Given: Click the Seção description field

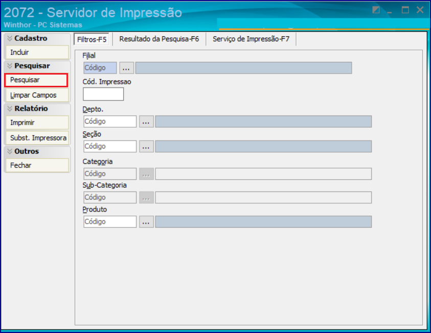Looking at the screenshot, I should pos(263,146).
